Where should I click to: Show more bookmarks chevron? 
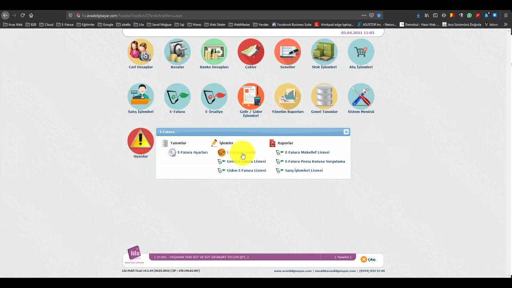pyautogui.click(x=506, y=24)
